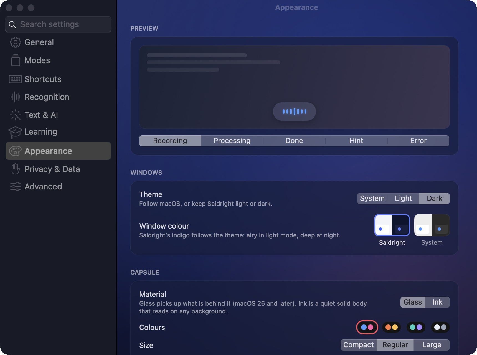The image size is (477, 355).
Task: Click the recording capsule in preview
Action: 295,111
